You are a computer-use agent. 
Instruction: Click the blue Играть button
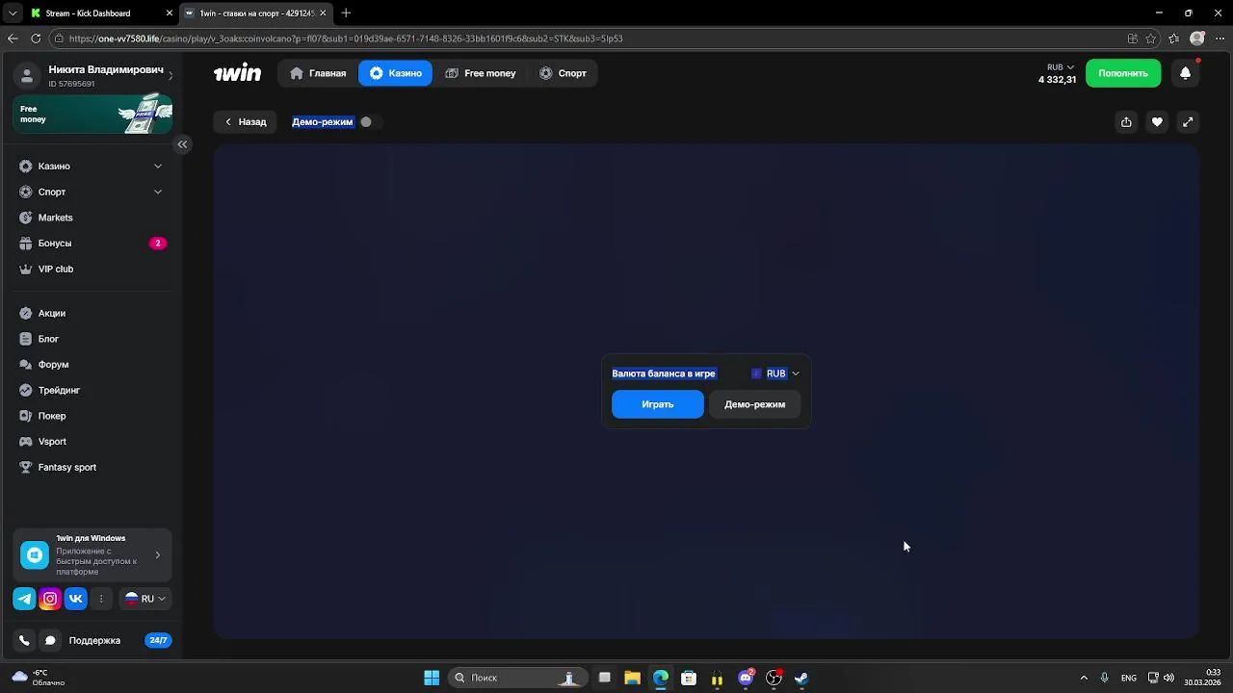[x=658, y=404]
